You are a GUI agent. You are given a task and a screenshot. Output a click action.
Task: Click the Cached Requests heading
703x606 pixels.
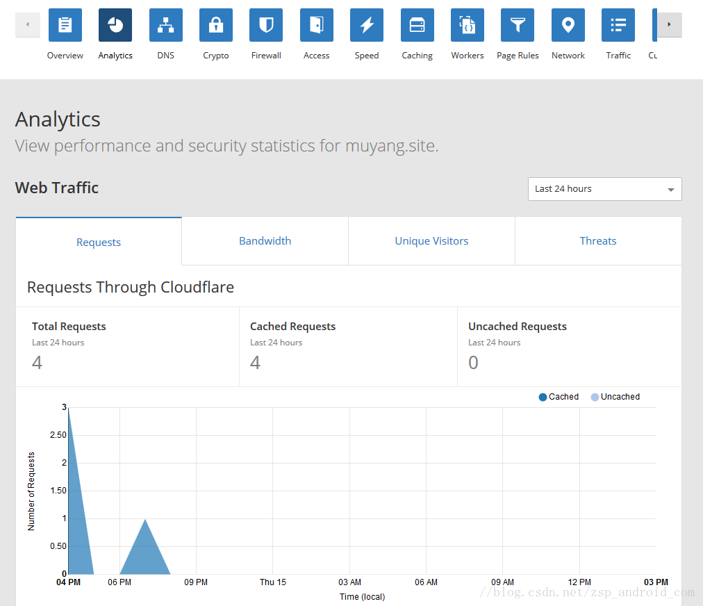(292, 326)
